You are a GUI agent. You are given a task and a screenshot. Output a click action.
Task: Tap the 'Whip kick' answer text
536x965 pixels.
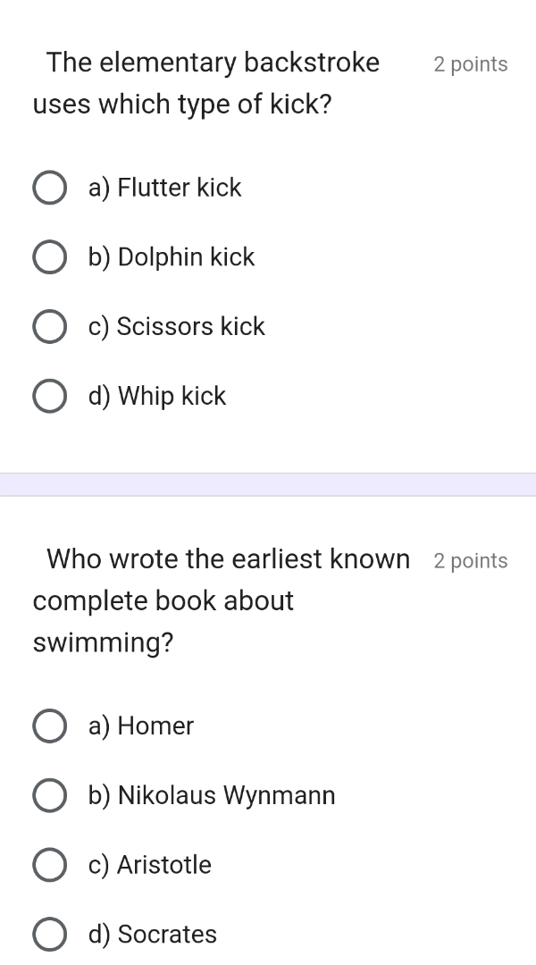coord(157,397)
